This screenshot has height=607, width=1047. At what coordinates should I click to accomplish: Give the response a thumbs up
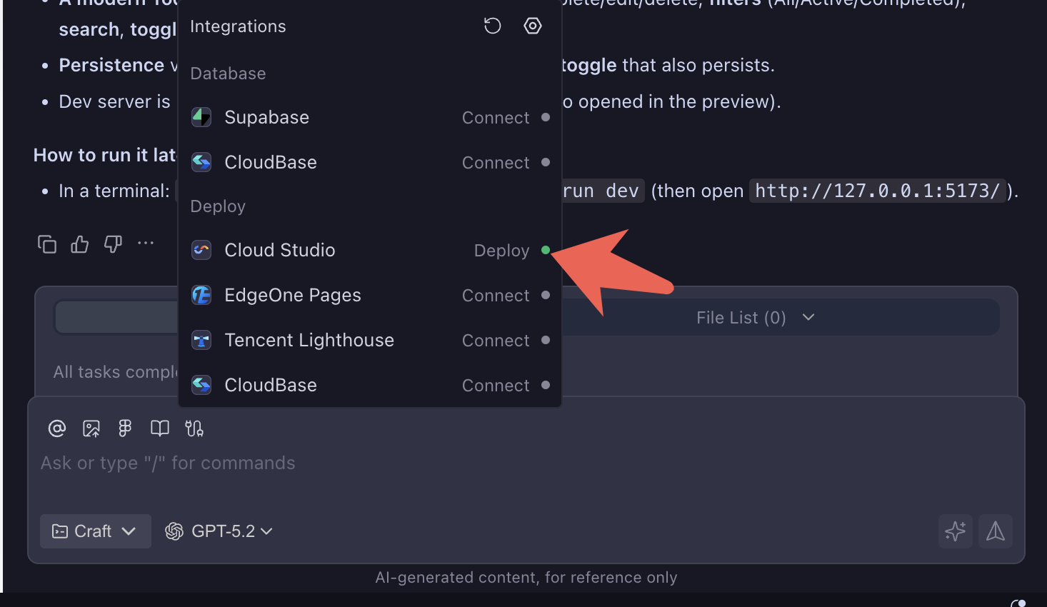tap(79, 244)
